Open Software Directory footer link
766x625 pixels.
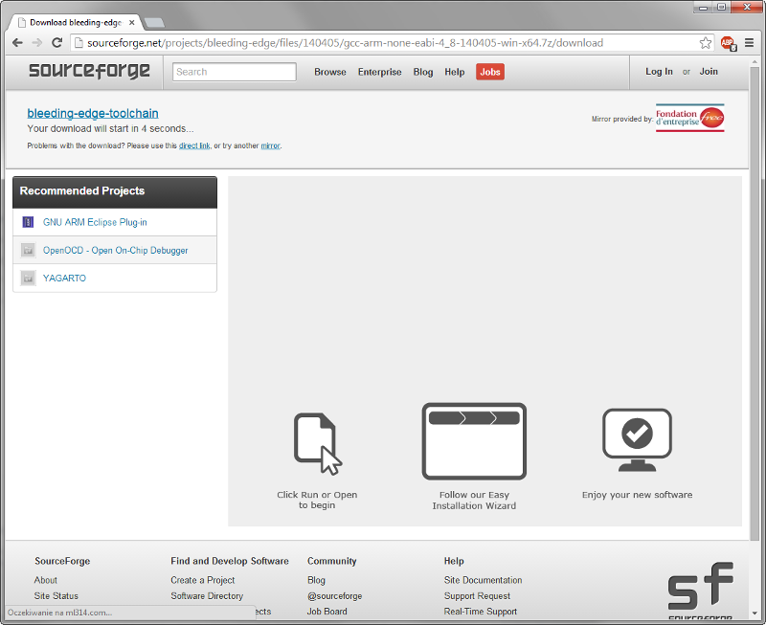(207, 595)
